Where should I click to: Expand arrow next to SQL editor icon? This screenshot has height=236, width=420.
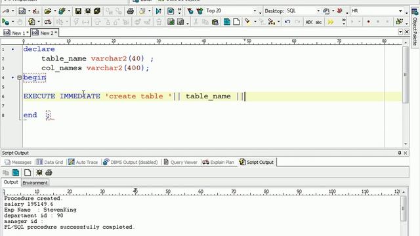[x=29, y=11]
